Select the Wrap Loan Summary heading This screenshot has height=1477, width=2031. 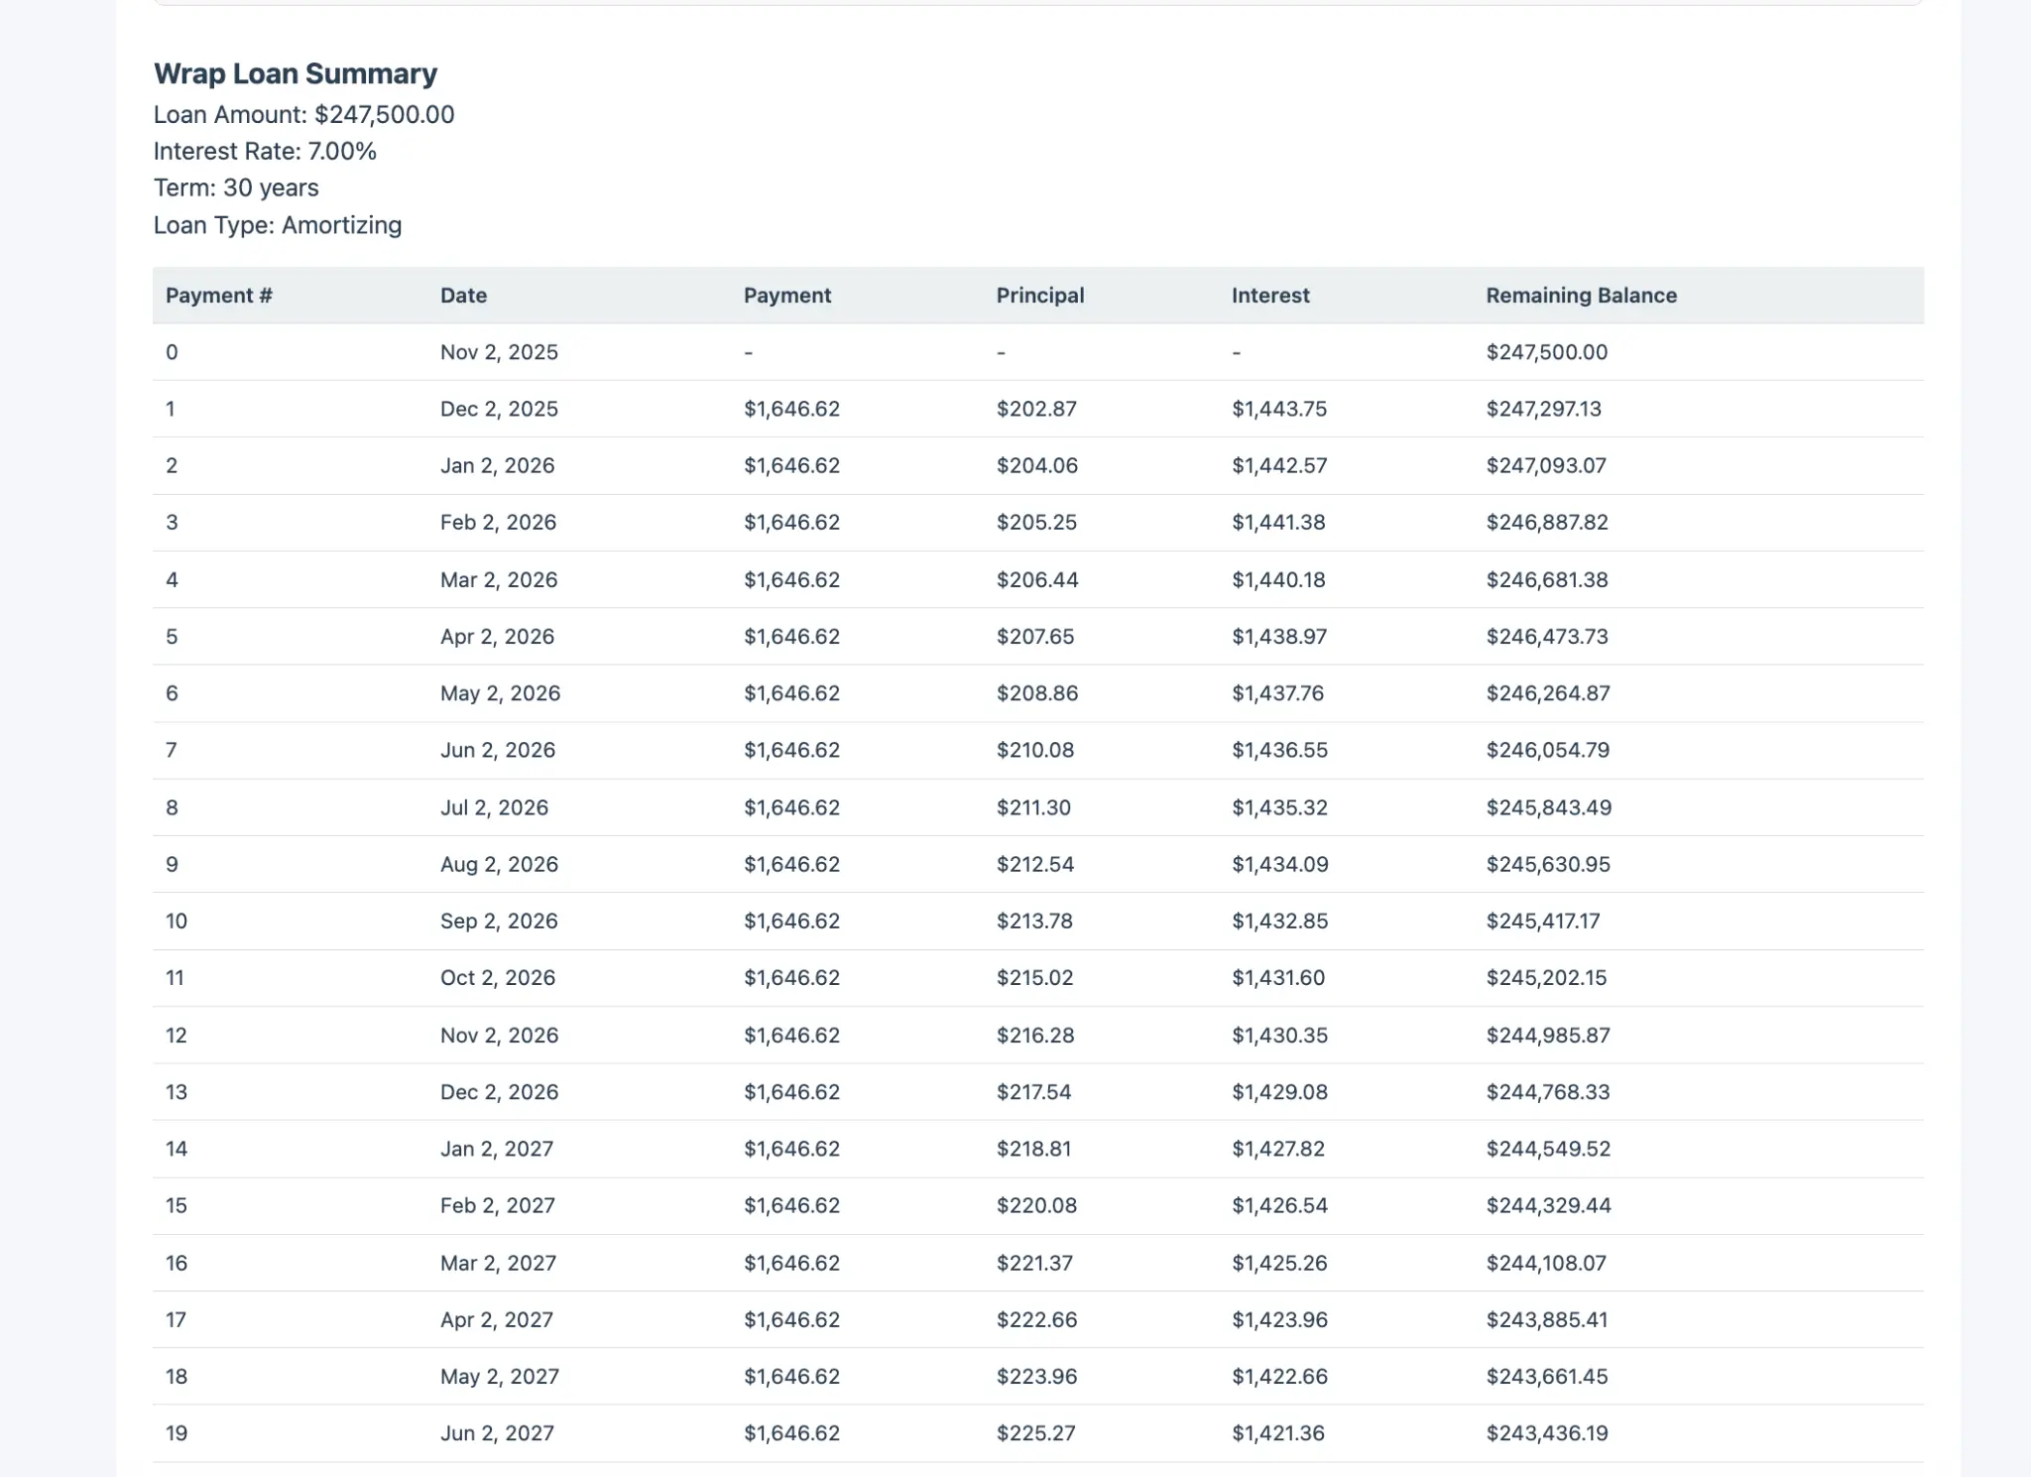click(295, 73)
